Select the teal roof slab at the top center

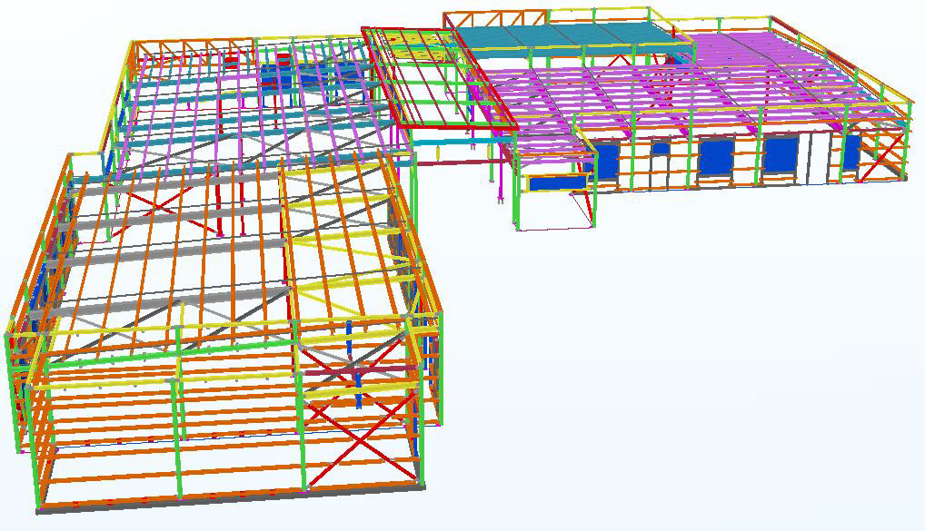(x=563, y=36)
